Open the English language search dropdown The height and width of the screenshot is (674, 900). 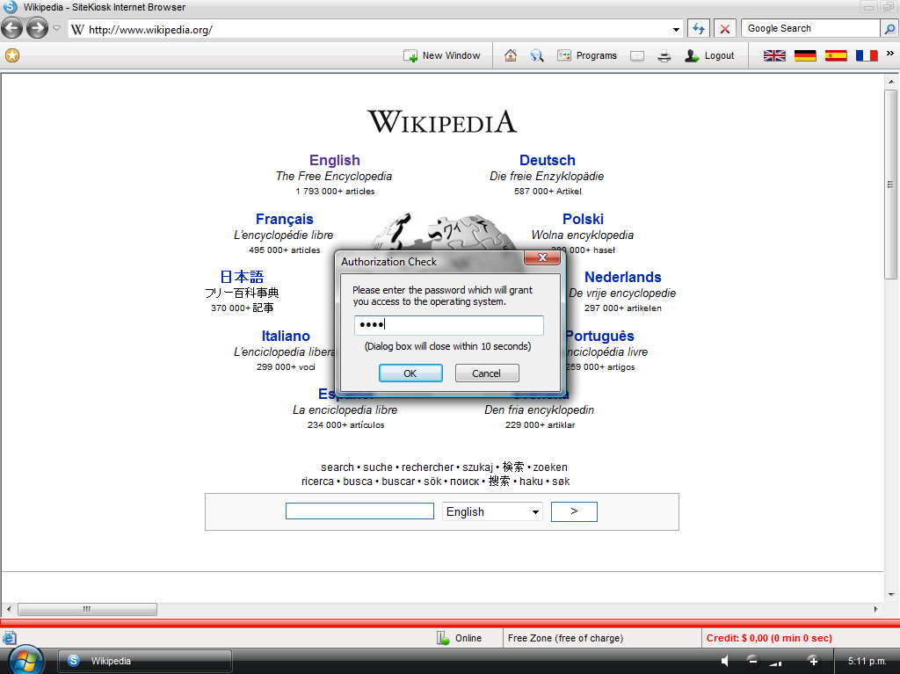[492, 511]
